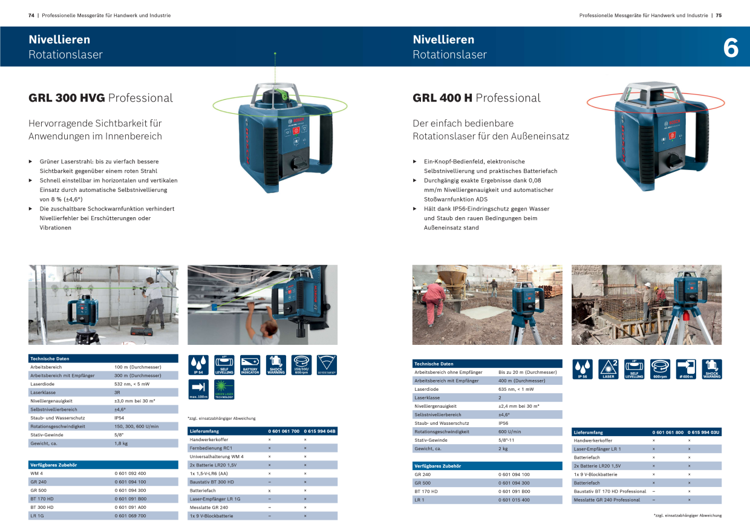Click Baustativ BT 170 HD Professional row
The height and width of the screenshot is (530, 750).
(647, 491)
